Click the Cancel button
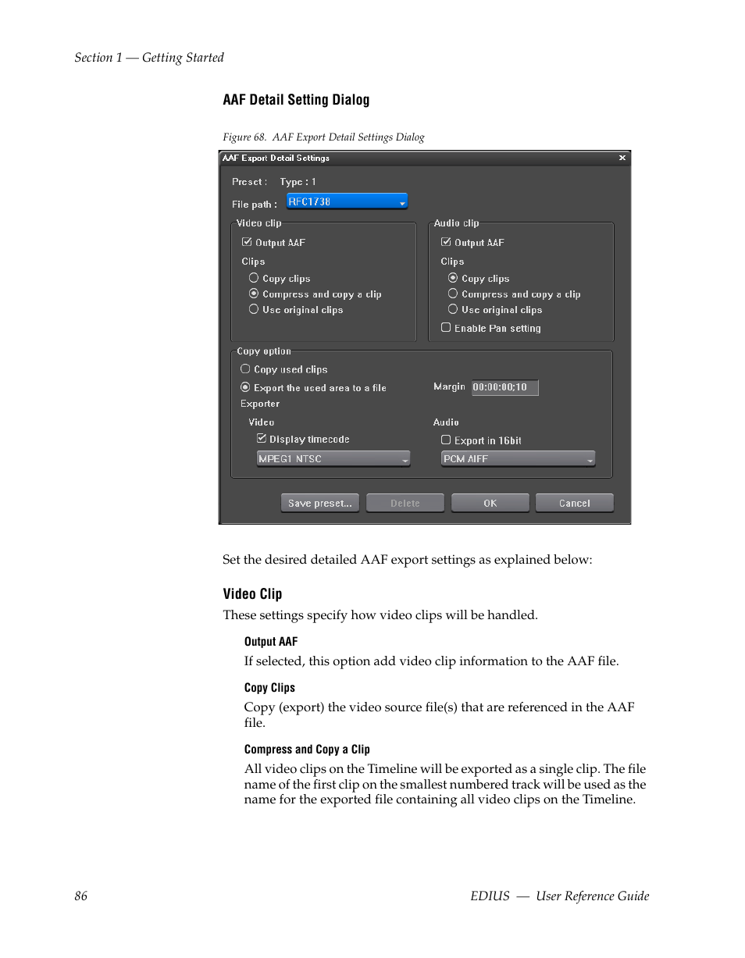745x958 pixels. point(575,504)
